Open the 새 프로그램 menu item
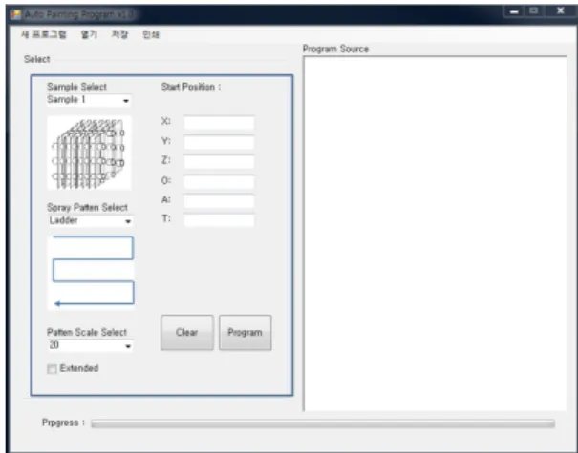The height and width of the screenshot is (453, 578). (44, 34)
